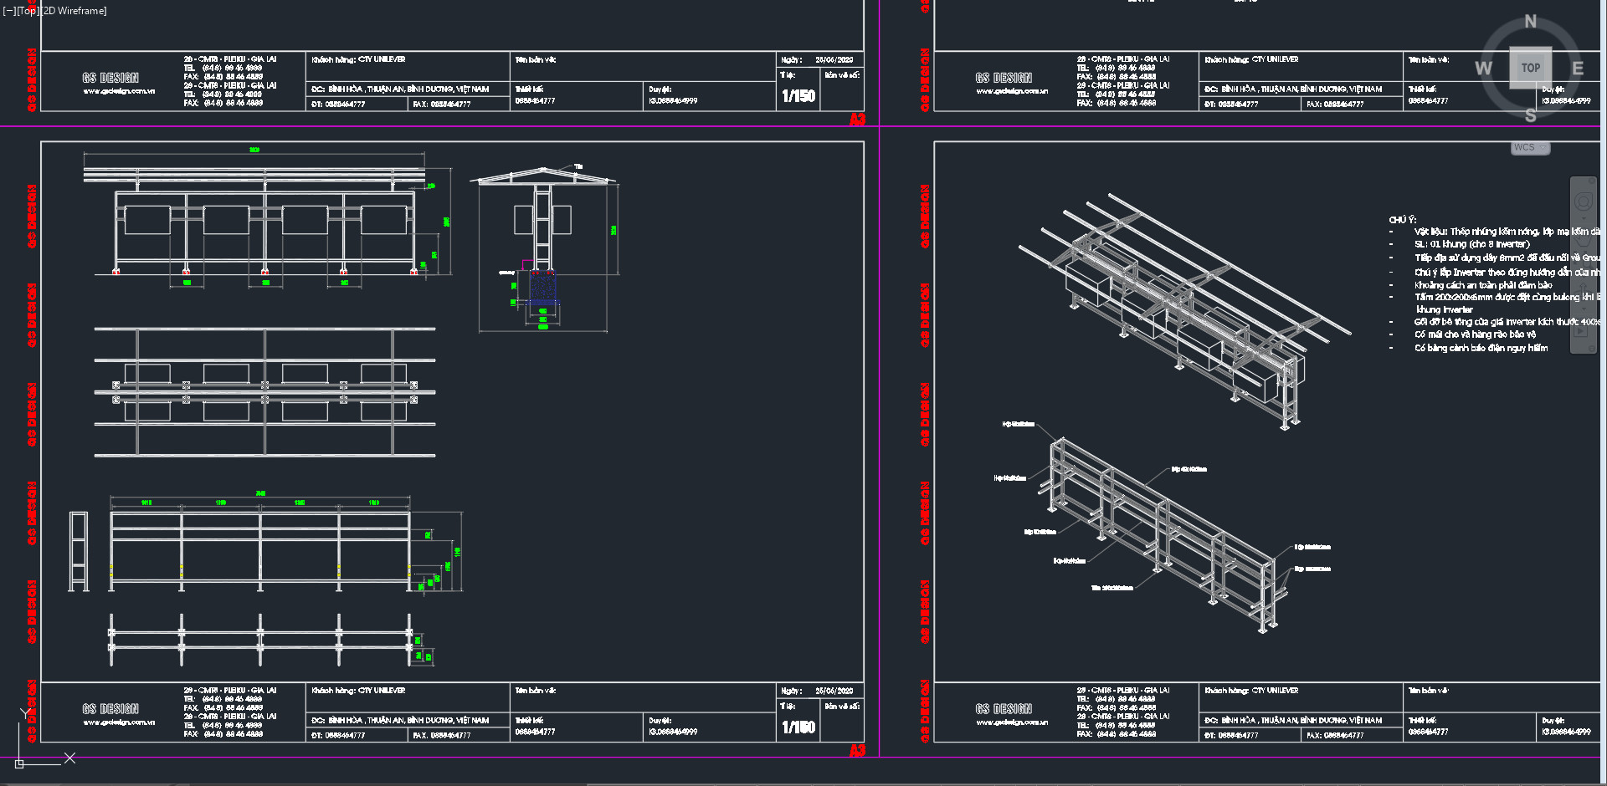Image resolution: width=1607 pixels, height=786 pixels.
Task: Select the CHÚ Ý notes heading text
Action: (x=1402, y=220)
